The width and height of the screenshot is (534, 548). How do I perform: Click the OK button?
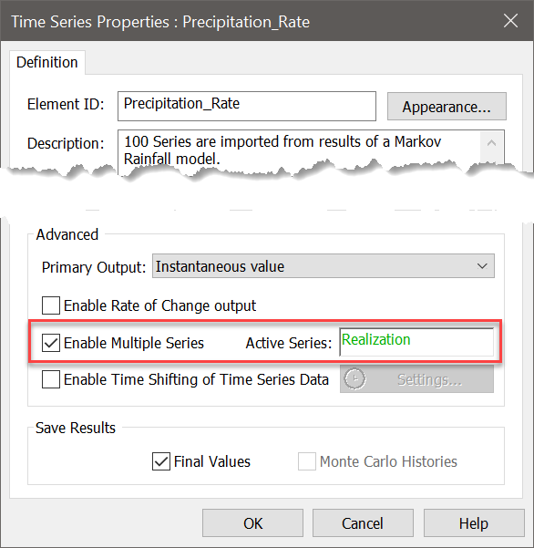click(x=252, y=523)
